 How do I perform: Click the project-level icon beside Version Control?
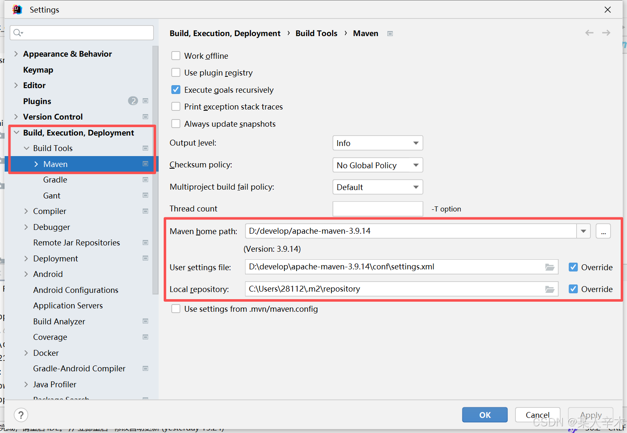[146, 117]
